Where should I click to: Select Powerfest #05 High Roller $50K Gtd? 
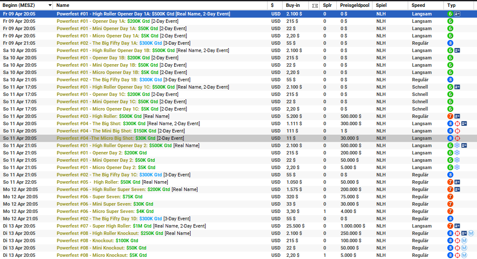[x=238, y=182]
